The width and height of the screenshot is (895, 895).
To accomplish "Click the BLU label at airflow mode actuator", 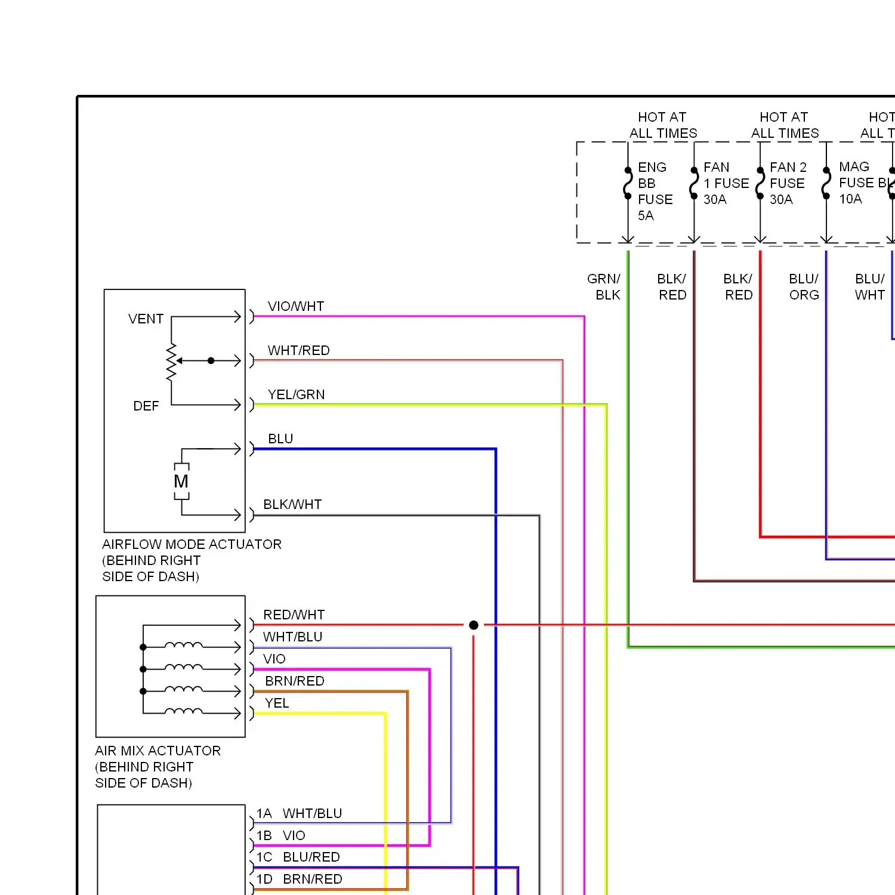I will (x=280, y=439).
